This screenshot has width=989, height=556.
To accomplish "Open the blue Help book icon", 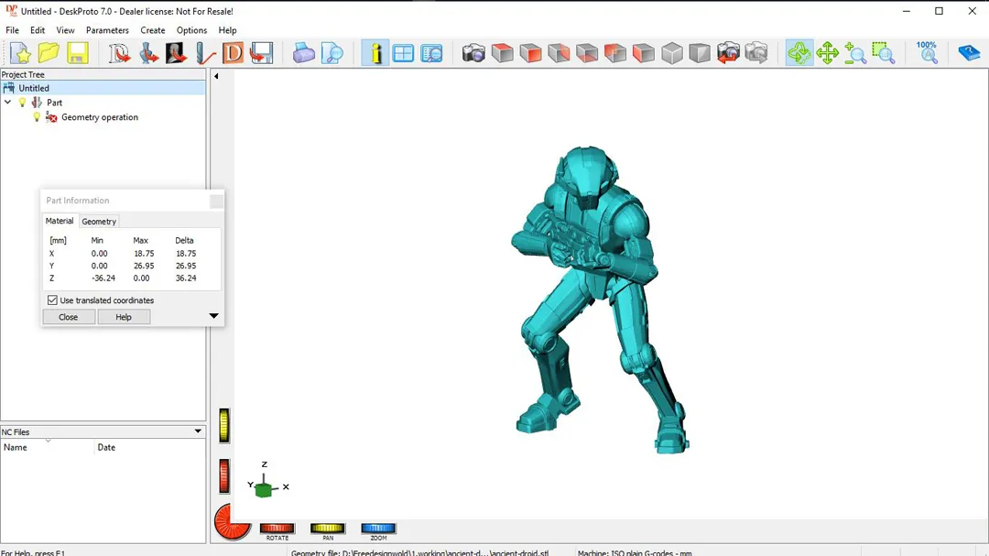I will pos(969,53).
